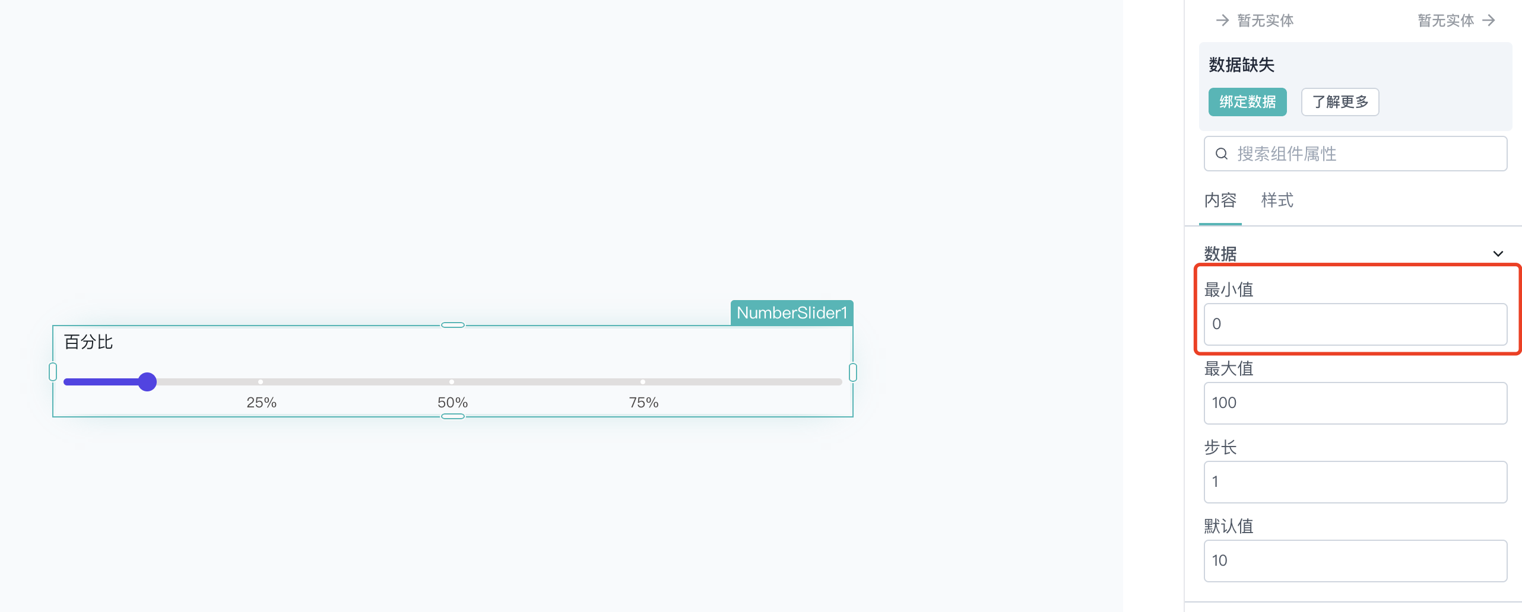
Task: Focus the 搜索组件属性 search field
Action: [1355, 154]
